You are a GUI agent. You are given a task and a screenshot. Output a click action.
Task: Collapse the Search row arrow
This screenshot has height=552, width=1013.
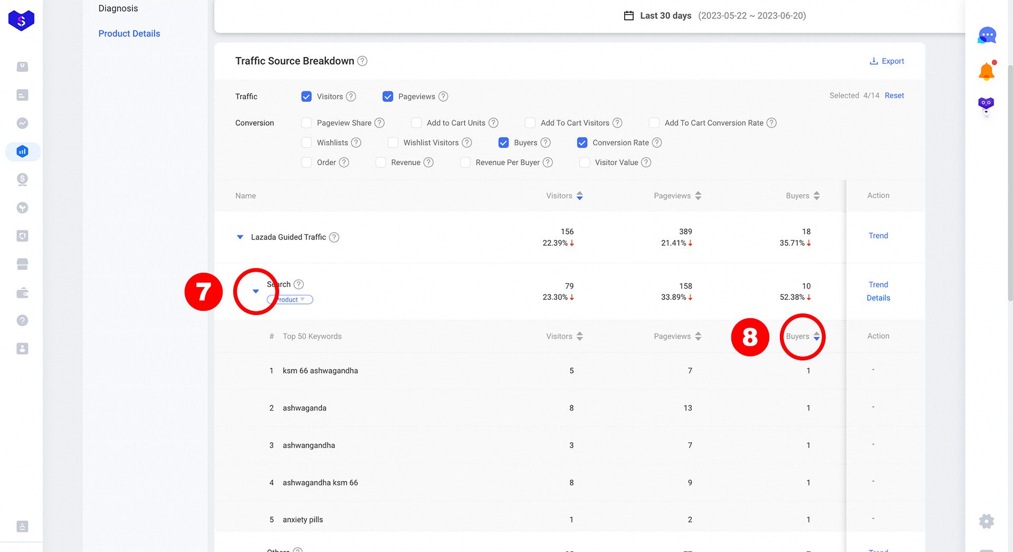tap(256, 291)
